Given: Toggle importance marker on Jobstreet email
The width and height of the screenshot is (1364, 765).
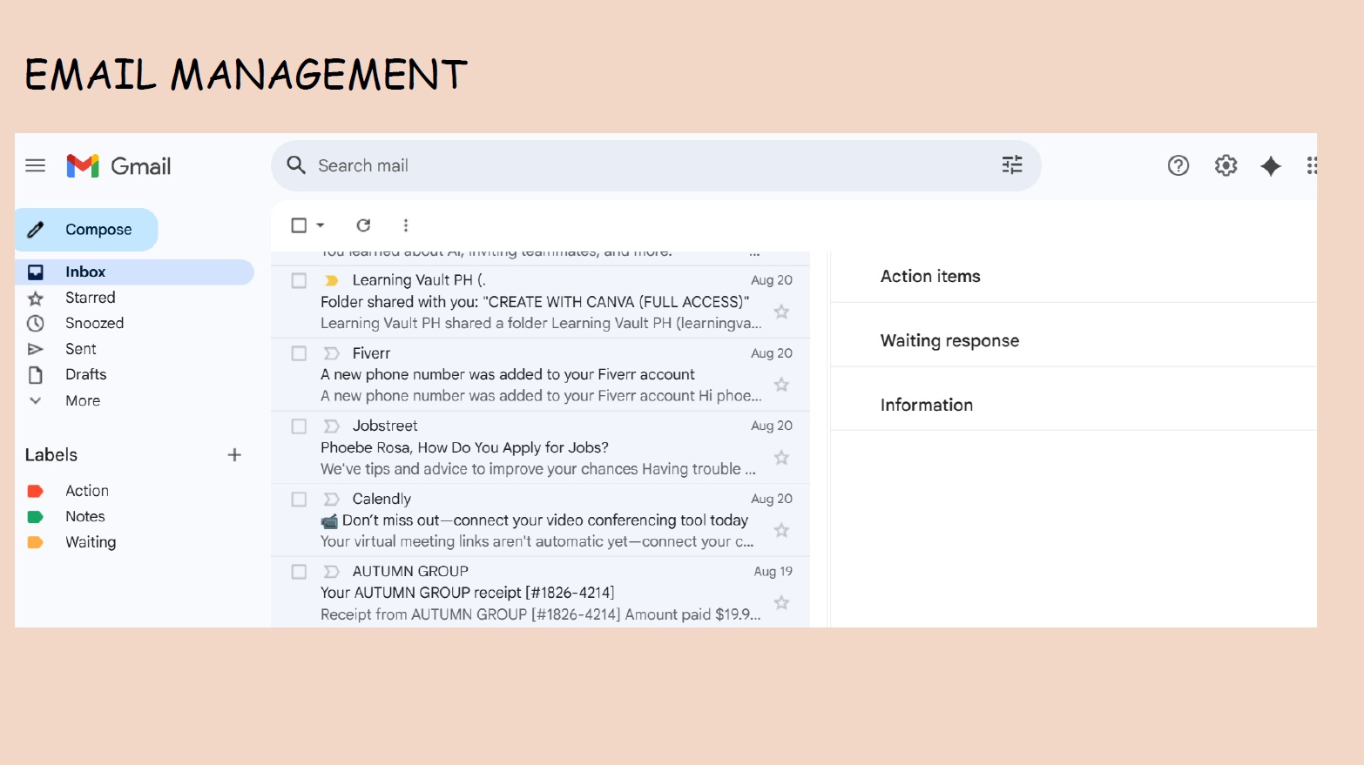Looking at the screenshot, I should [x=331, y=426].
